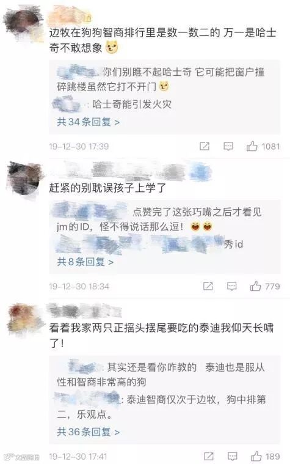Share the 19-12-30 17:41 comment

click(209, 456)
